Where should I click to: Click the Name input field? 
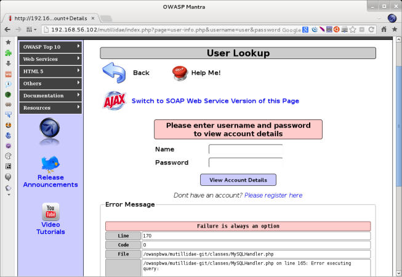[x=245, y=149]
